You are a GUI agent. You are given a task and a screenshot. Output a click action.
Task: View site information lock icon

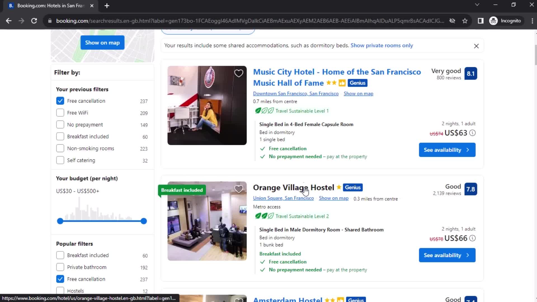pos(50,21)
